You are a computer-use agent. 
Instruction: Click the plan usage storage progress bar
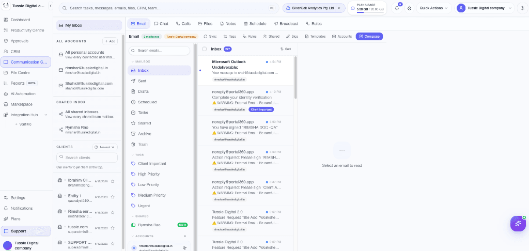[x=370, y=12]
